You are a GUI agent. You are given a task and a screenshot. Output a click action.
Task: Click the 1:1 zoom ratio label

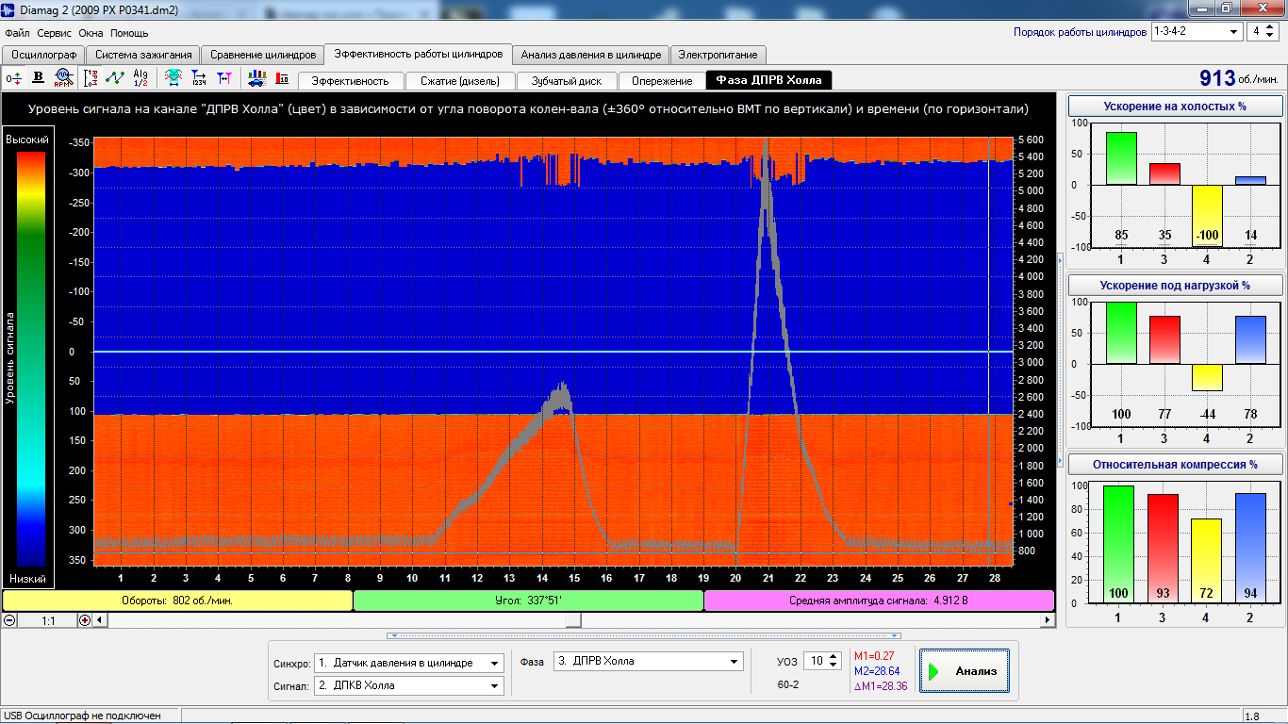tap(47, 621)
